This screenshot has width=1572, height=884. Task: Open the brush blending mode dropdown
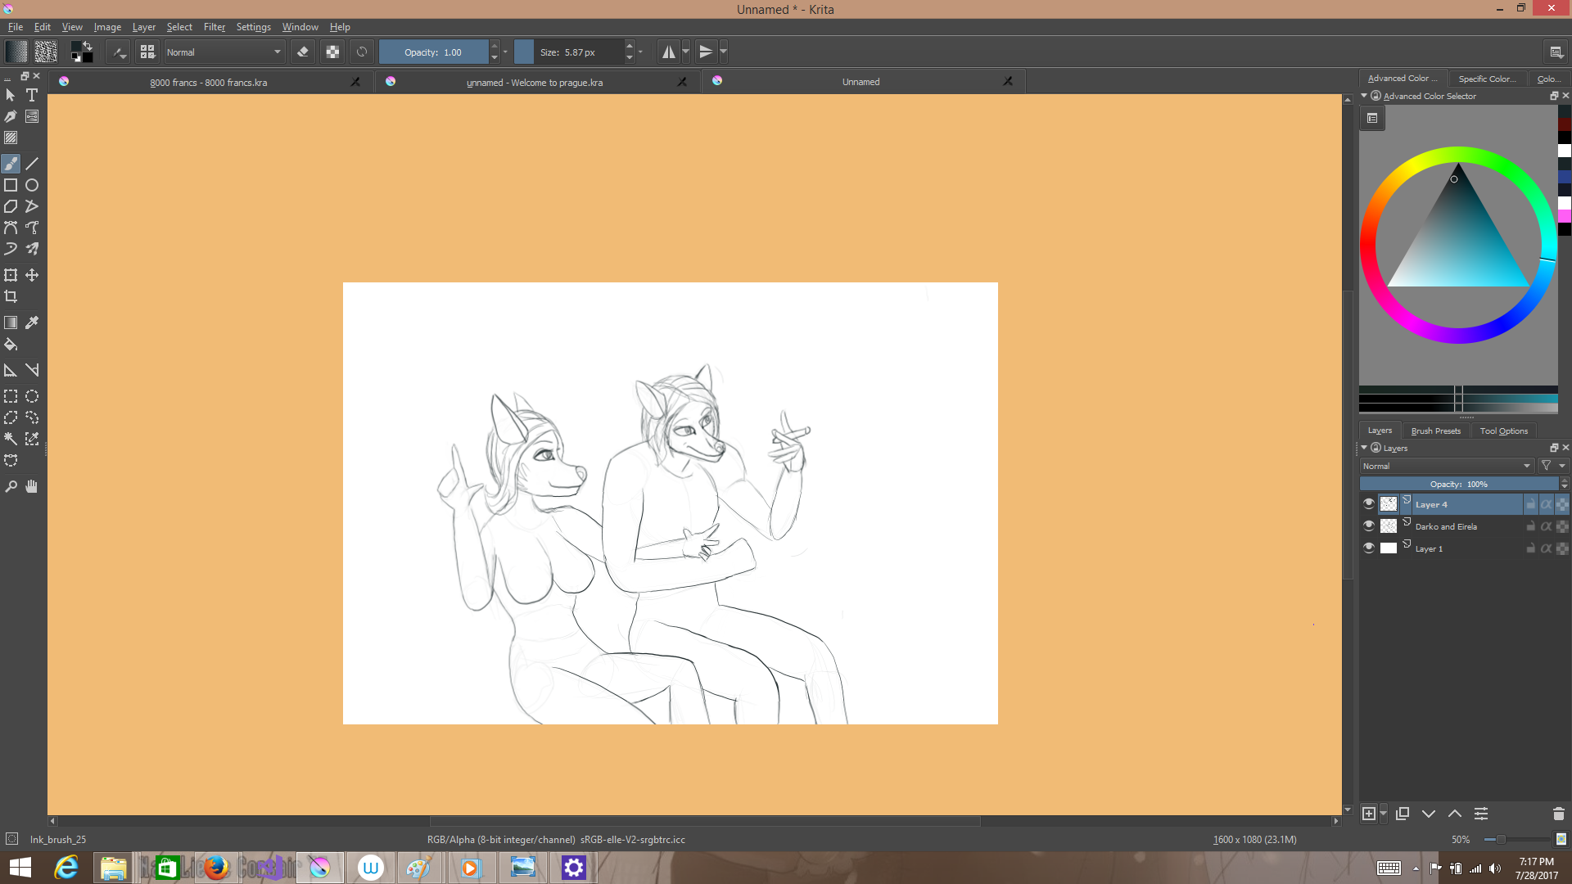tap(224, 52)
